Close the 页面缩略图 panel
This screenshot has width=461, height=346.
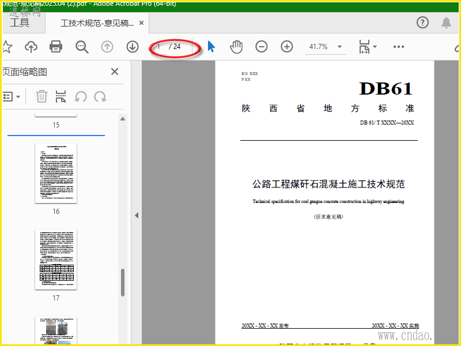click(115, 72)
